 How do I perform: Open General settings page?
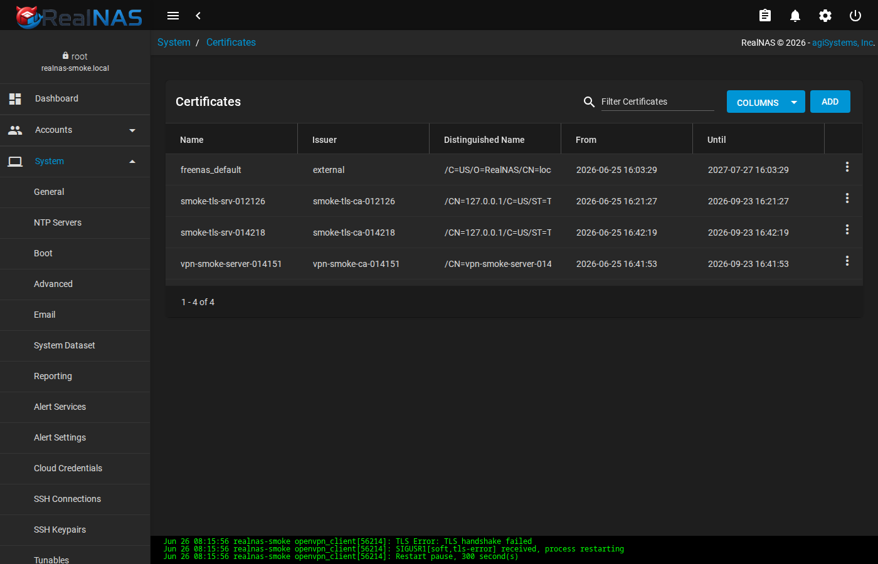(x=75, y=192)
